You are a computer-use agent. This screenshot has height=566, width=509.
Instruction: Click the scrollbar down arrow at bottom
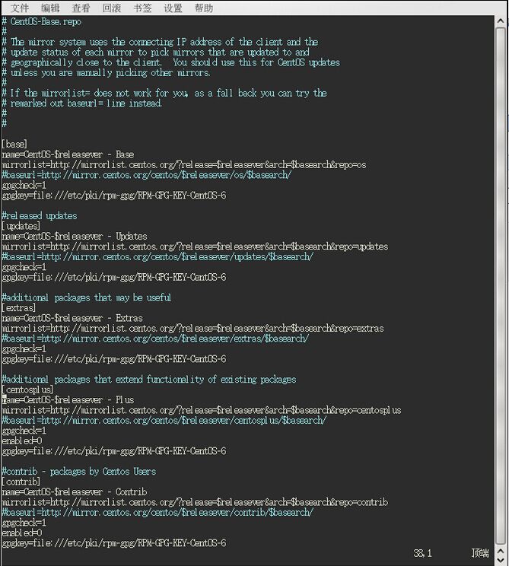pyautogui.click(x=501, y=560)
